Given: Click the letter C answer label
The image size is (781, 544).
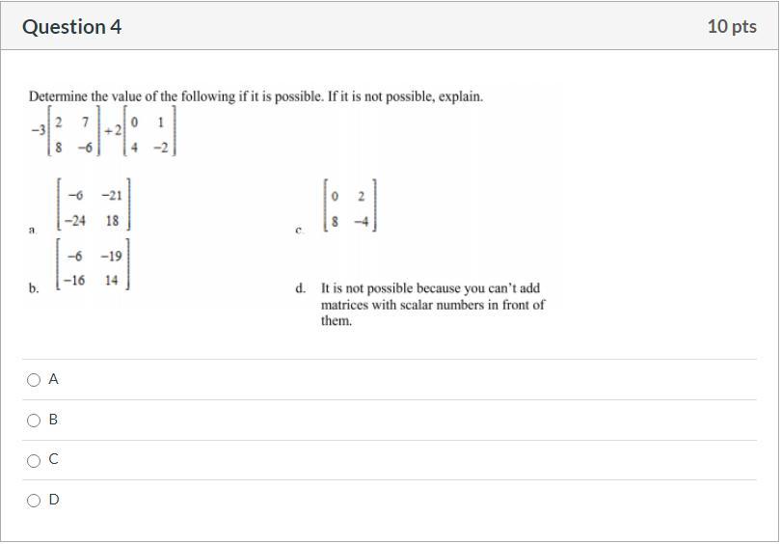Looking at the screenshot, I should tap(53, 460).
